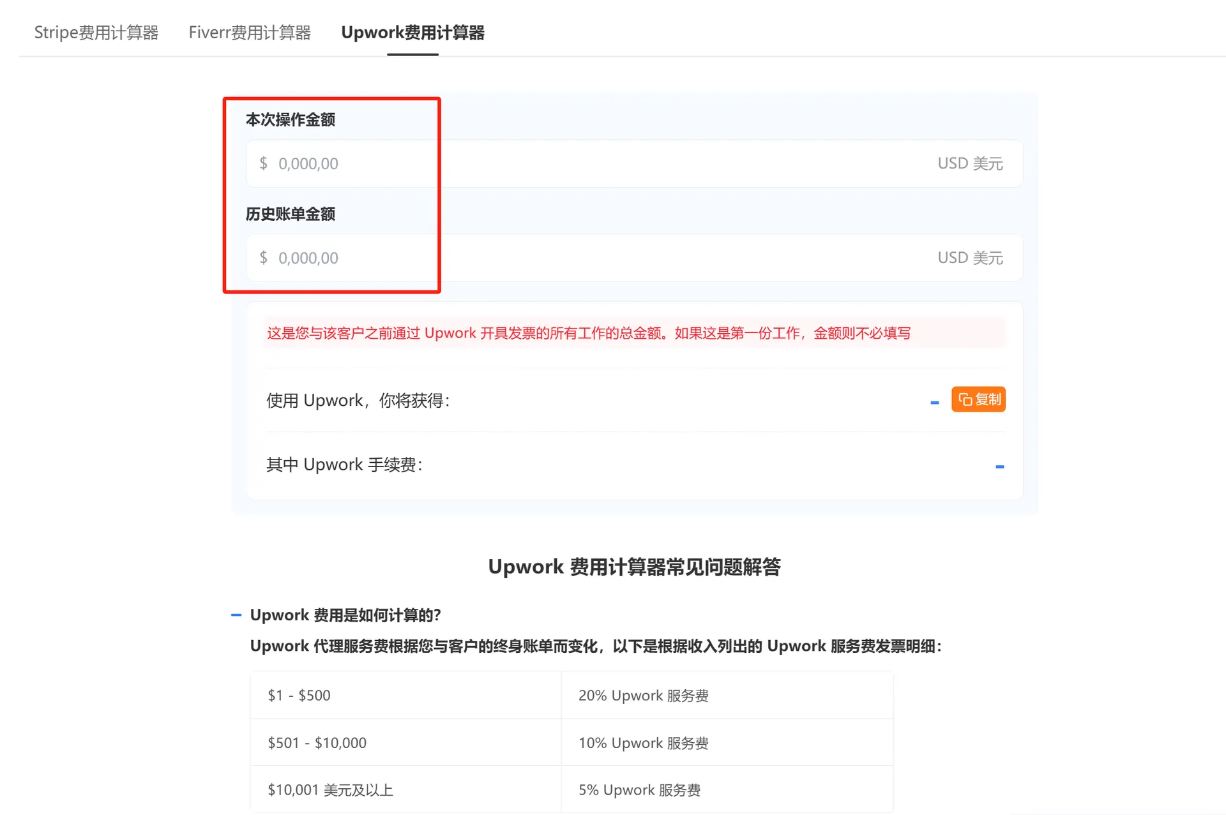Click the 5% Upwork 服务费 cell

[727, 789]
